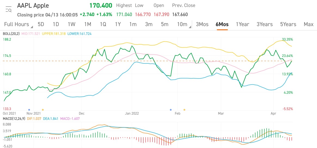Click the AAPL Apple stock title
Viewport: 317px width, 148px height.
[33, 5]
